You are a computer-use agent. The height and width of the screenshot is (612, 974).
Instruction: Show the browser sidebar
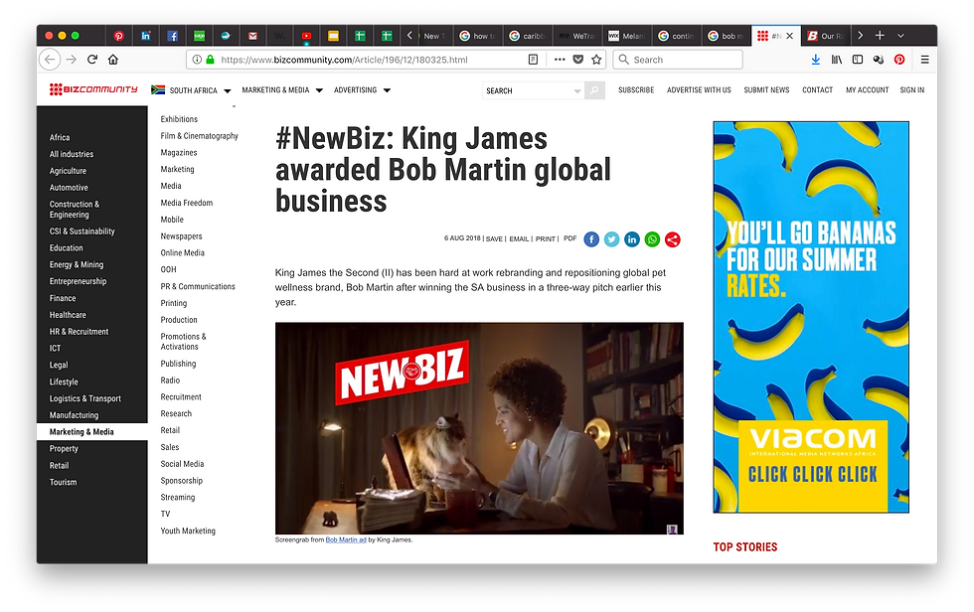coord(858,60)
